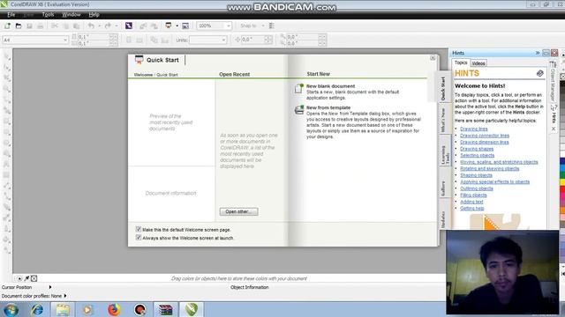This screenshot has height=317, width=565.
Task: Select the Topics tab in Hints
Action: click(x=461, y=63)
